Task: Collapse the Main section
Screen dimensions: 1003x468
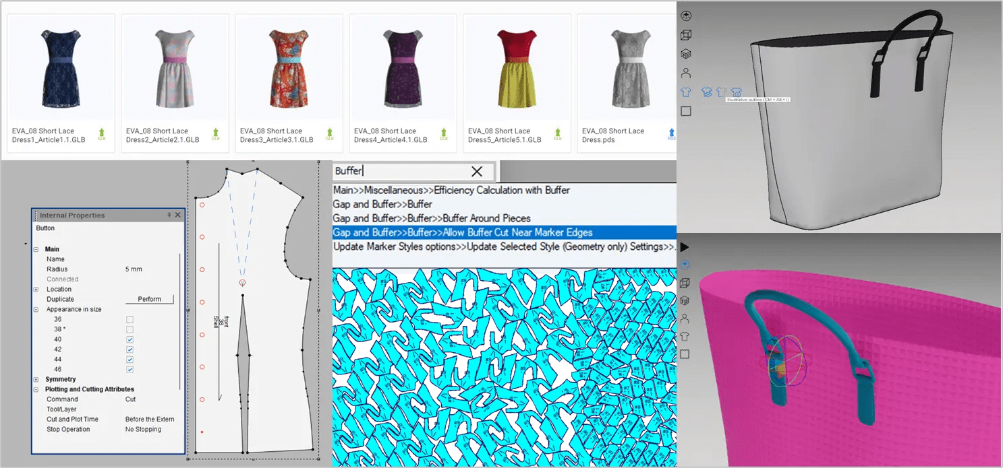Action: 36,249
